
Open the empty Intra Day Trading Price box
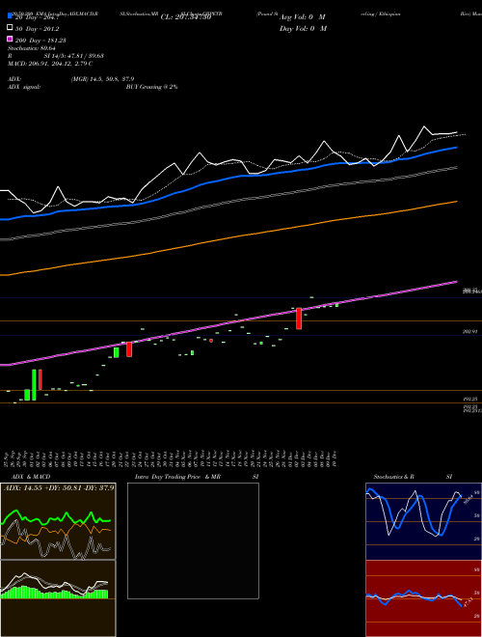193,540
